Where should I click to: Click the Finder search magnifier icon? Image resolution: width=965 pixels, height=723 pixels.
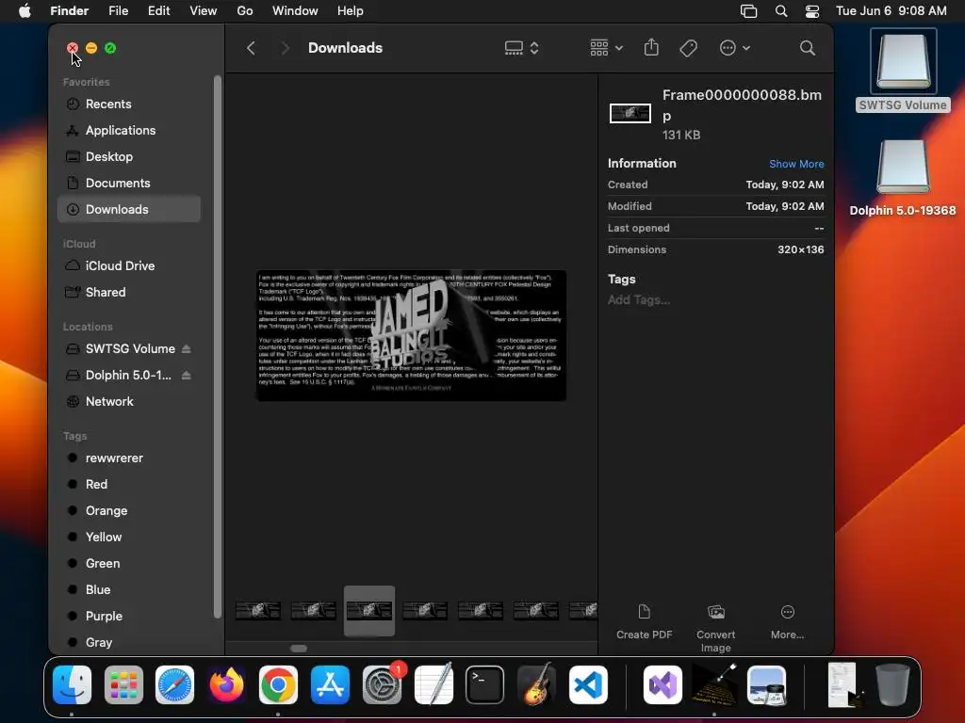click(x=808, y=48)
